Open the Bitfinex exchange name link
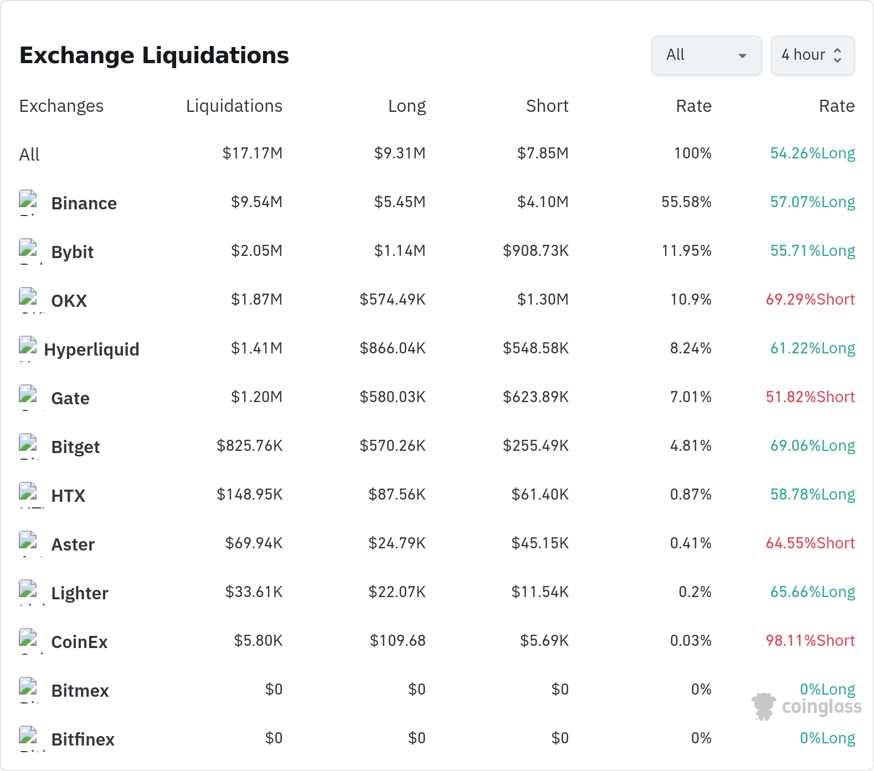 [83, 739]
